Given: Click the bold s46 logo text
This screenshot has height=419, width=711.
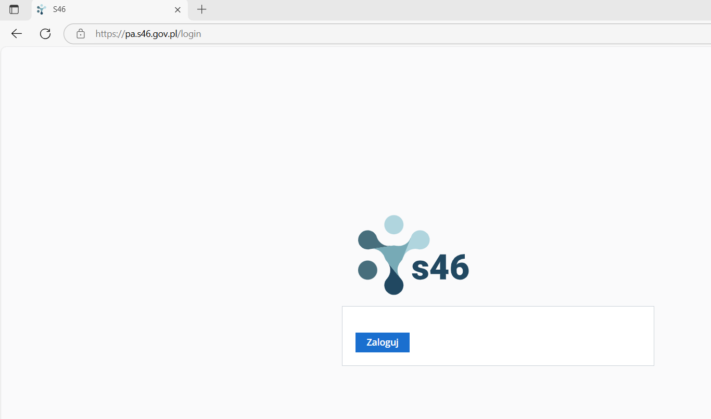Looking at the screenshot, I should point(440,268).
